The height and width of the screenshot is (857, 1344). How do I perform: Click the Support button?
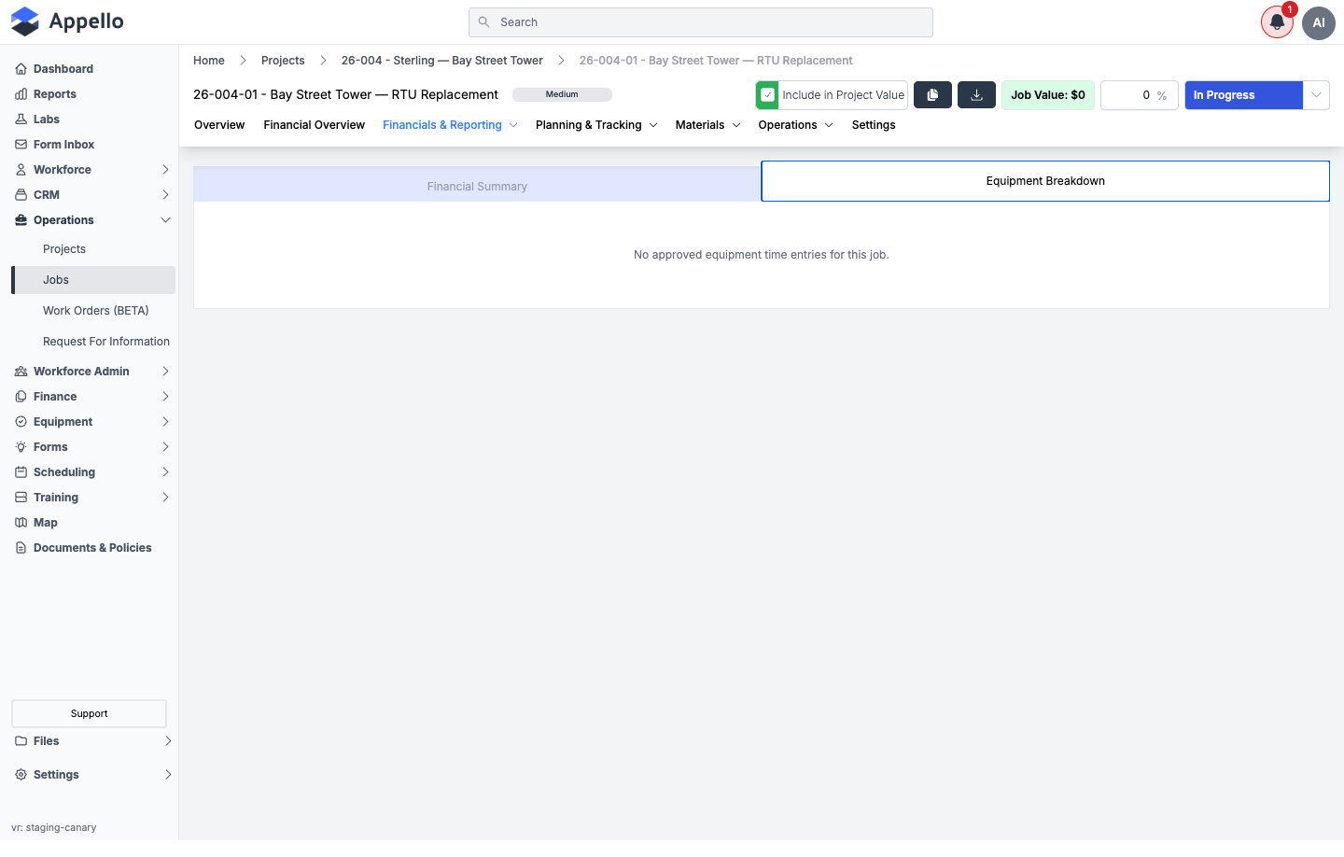(x=89, y=713)
